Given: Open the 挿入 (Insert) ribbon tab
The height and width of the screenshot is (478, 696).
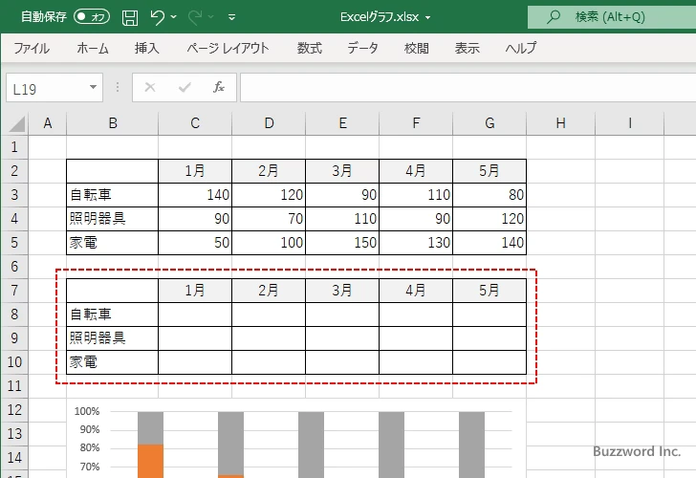Looking at the screenshot, I should point(146,48).
